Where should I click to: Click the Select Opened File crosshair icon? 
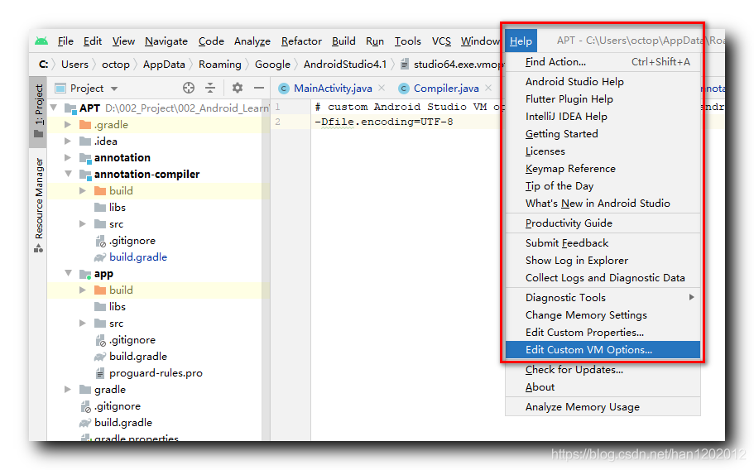pos(189,88)
